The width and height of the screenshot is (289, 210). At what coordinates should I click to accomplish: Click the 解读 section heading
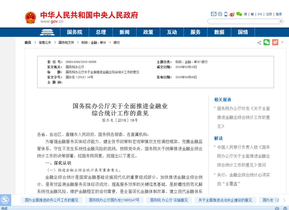(x=218, y=138)
